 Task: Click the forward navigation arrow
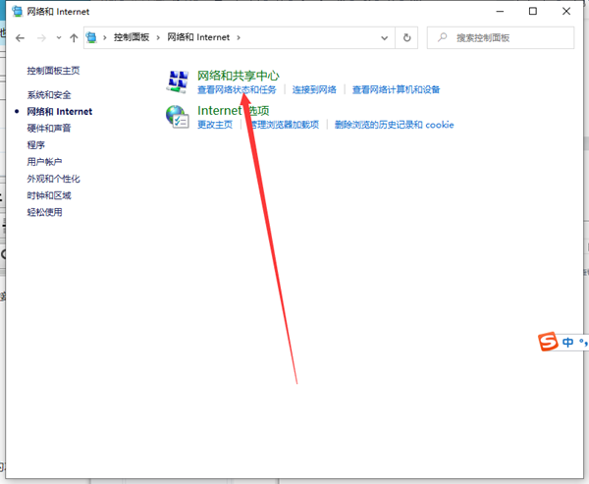tap(41, 37)
